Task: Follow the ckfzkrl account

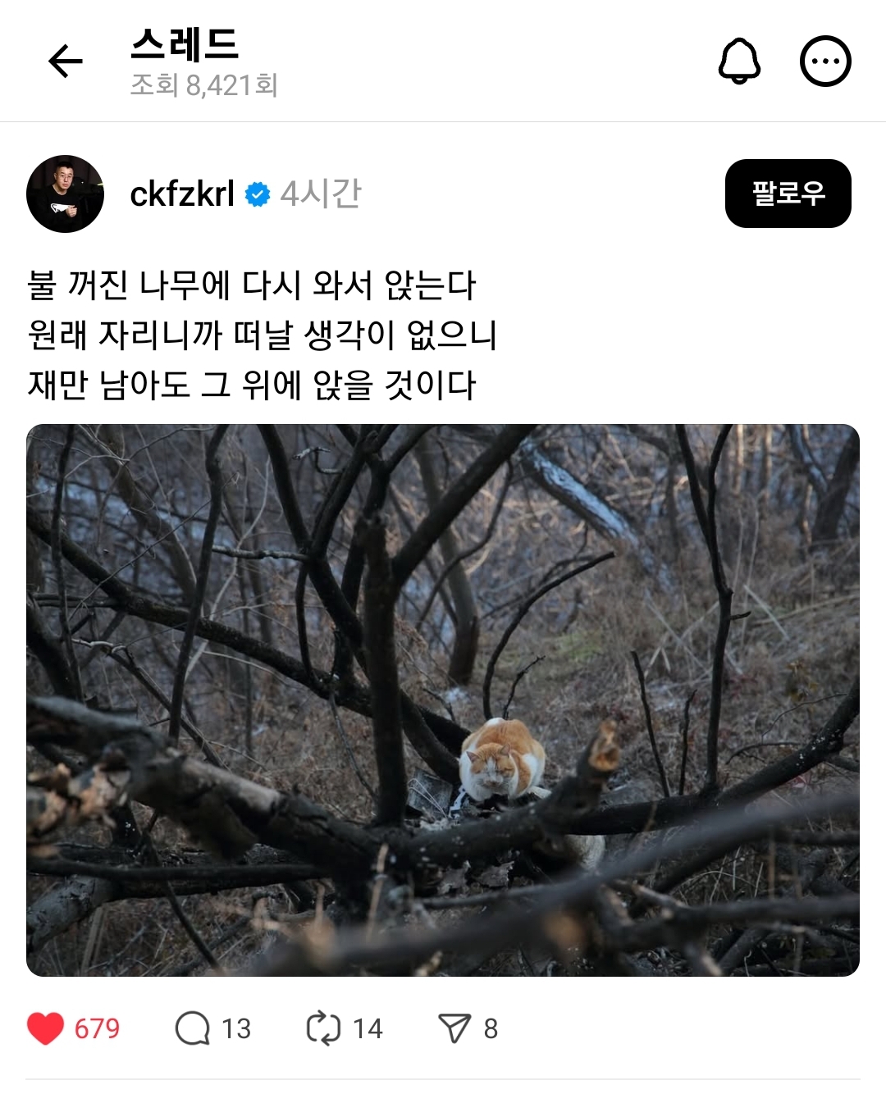Action: [788, 194]
